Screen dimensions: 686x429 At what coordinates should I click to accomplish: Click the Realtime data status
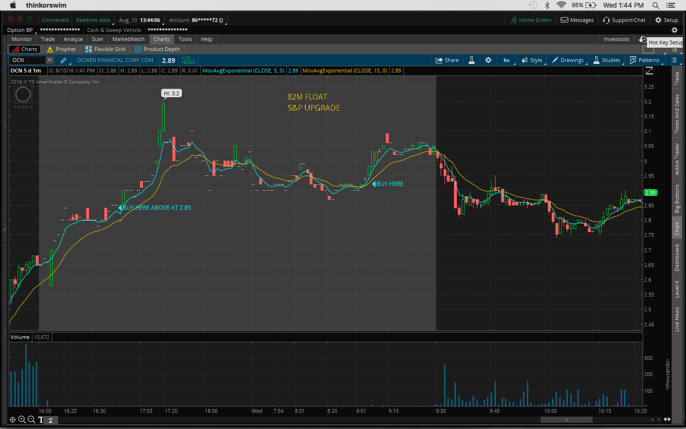point(93,20)
